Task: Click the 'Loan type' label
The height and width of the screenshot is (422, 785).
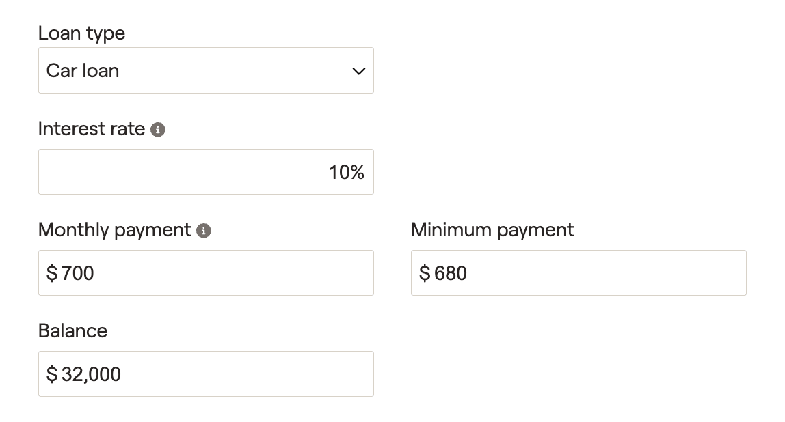Action: (81, 33)
